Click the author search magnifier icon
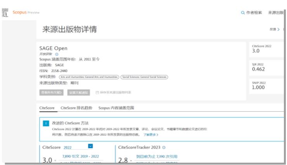 (243, 13)
